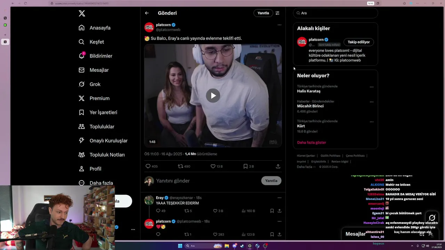This screenshot has height=250, width=445.
Task: Open Eray's profile name in reply
Action: coord(160,198)
